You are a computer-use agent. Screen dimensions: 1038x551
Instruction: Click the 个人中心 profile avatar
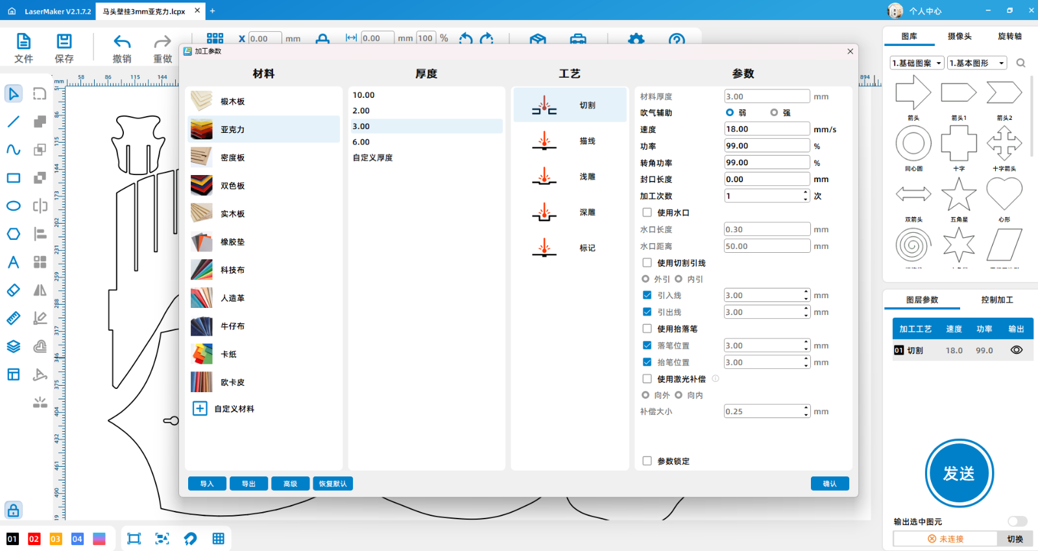pos(895,11)
